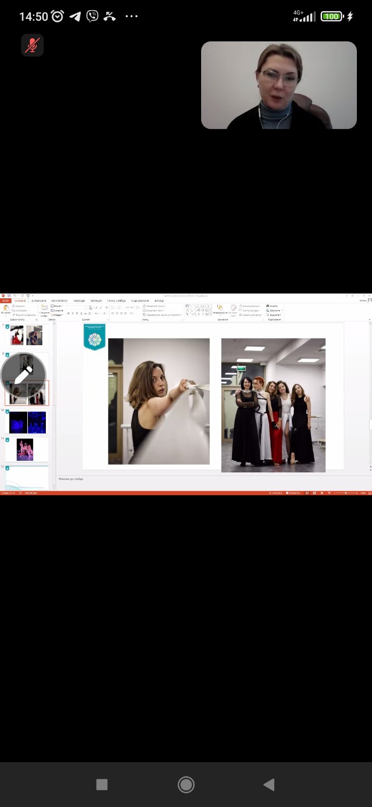
Task: Select slide 11 thumbnail with pink photo
Action: [25, 450]
